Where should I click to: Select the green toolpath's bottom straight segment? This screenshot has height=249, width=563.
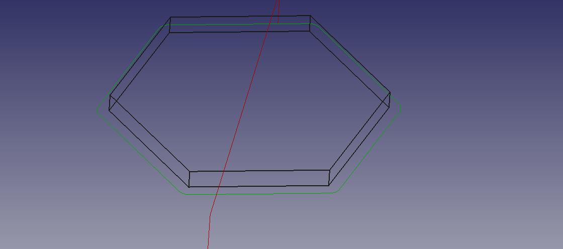tap(261, 194)
